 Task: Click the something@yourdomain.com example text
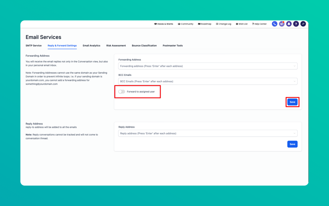pos(41,84)
